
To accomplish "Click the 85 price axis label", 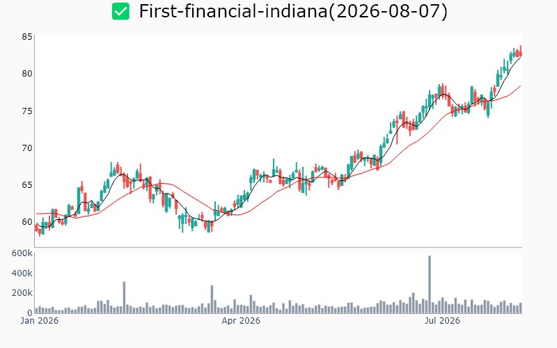I will 27,37.
